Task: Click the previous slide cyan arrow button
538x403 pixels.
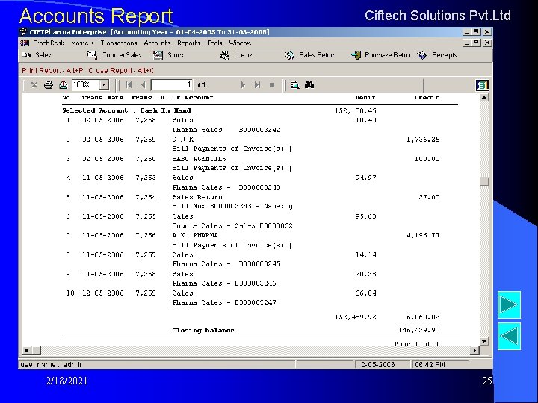Action: tap(509, 336)
